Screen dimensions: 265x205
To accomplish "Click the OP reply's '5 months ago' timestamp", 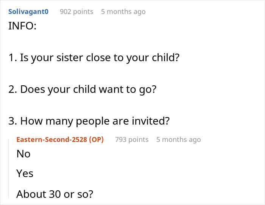I will click(x=178, y=140).
